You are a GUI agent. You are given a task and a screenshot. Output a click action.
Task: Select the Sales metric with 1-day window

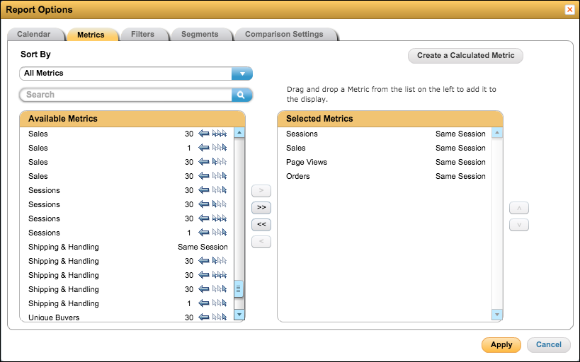pos(127,148)
